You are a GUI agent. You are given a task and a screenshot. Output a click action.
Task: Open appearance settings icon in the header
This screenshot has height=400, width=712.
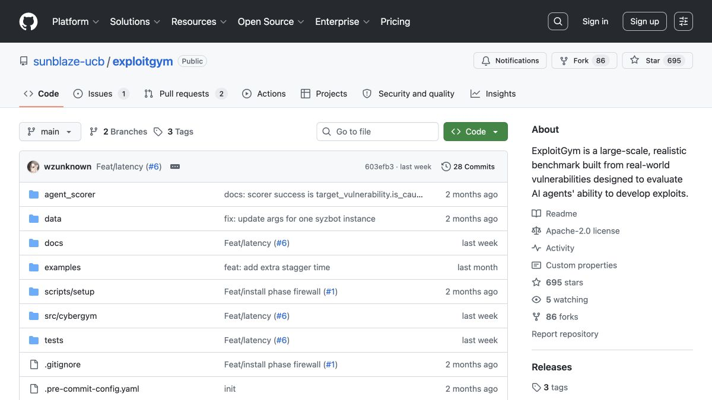684,21
